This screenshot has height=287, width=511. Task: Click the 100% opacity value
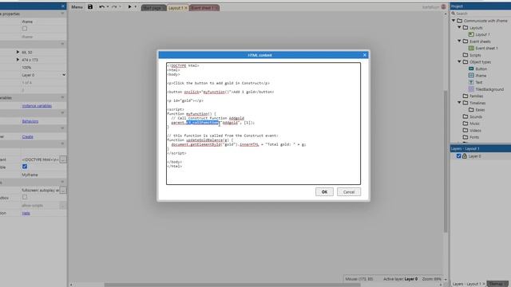pyautogui.click(x=26, y=67)
